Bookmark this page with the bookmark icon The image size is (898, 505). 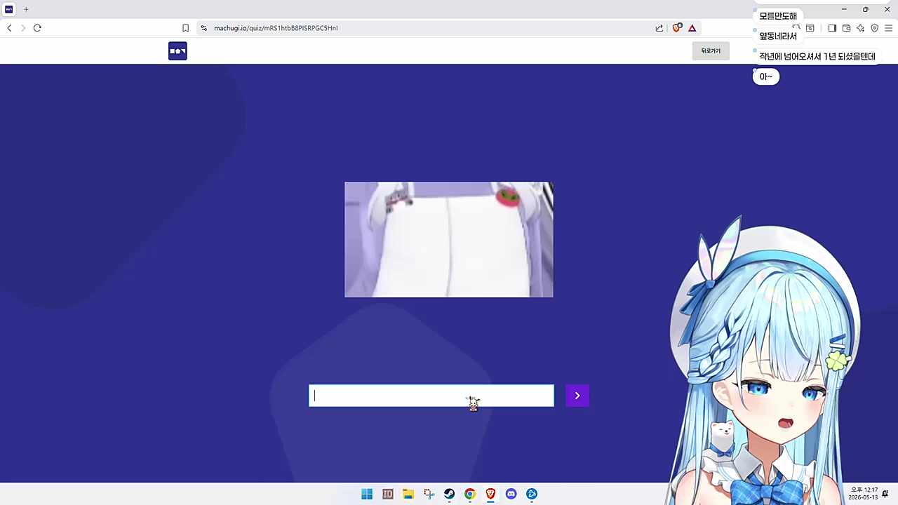185,28
